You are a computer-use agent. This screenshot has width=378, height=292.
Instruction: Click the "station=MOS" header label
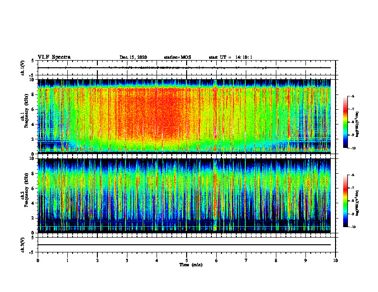[178, 57]
